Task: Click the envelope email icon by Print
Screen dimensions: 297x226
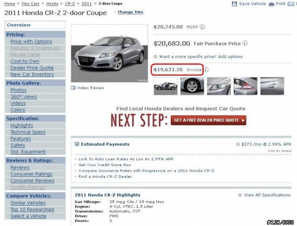Action: coord(291,4)
